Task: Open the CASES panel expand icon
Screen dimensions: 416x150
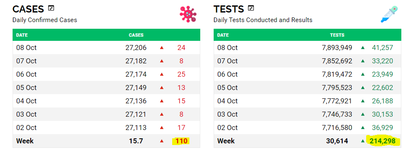Action: 51,8
